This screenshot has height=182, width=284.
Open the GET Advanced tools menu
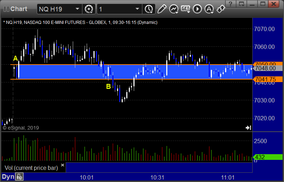point(186,9)
